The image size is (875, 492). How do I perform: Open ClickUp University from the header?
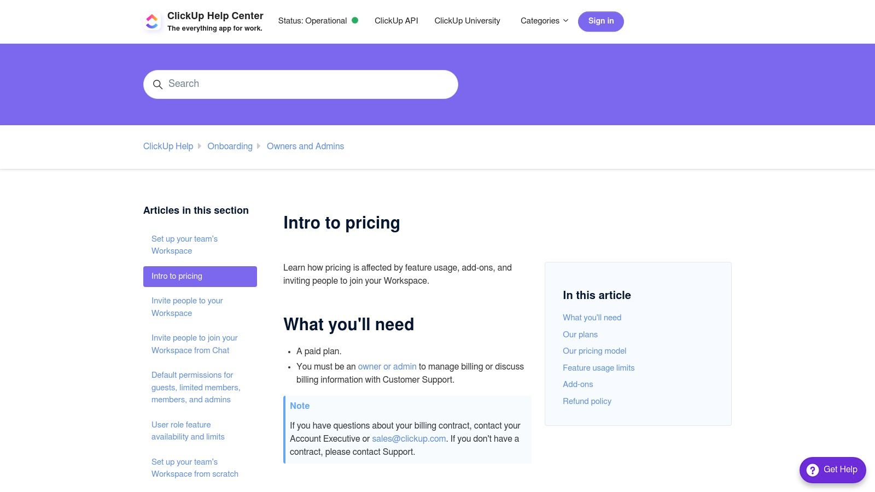point(467,21)
